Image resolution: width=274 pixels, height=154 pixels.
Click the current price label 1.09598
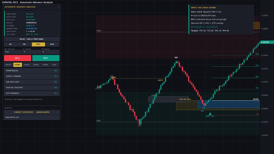pyautogui.click(x=267, y=42)
